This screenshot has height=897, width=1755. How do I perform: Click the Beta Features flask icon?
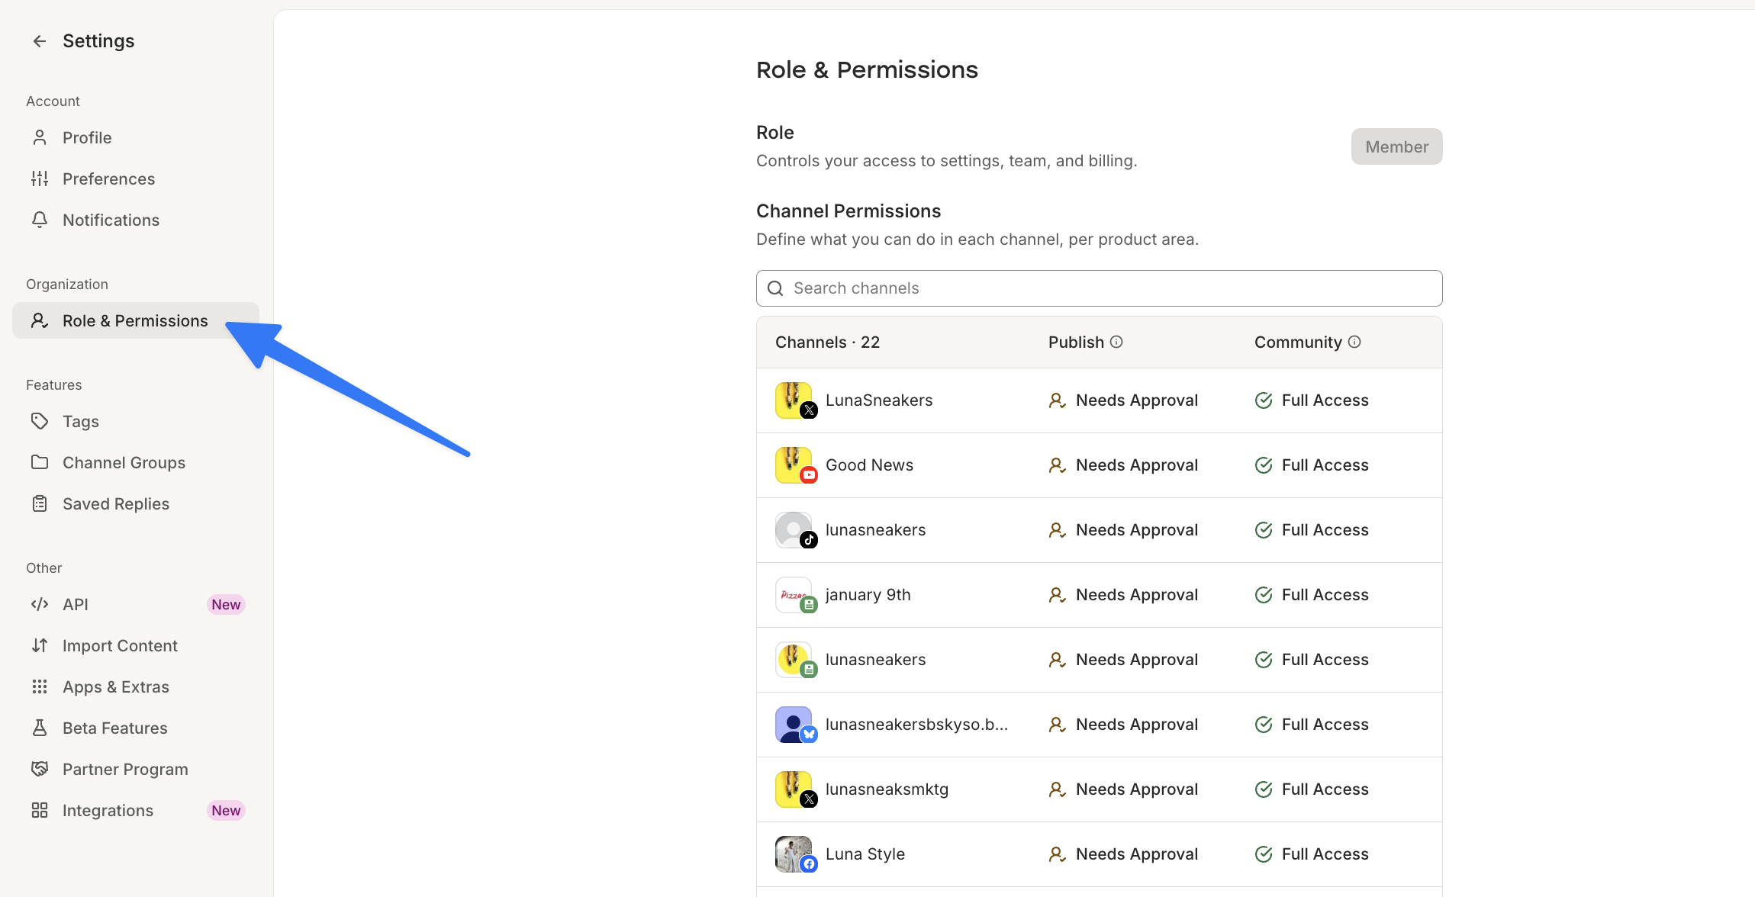pyautogui.click(x=40, y=728)
